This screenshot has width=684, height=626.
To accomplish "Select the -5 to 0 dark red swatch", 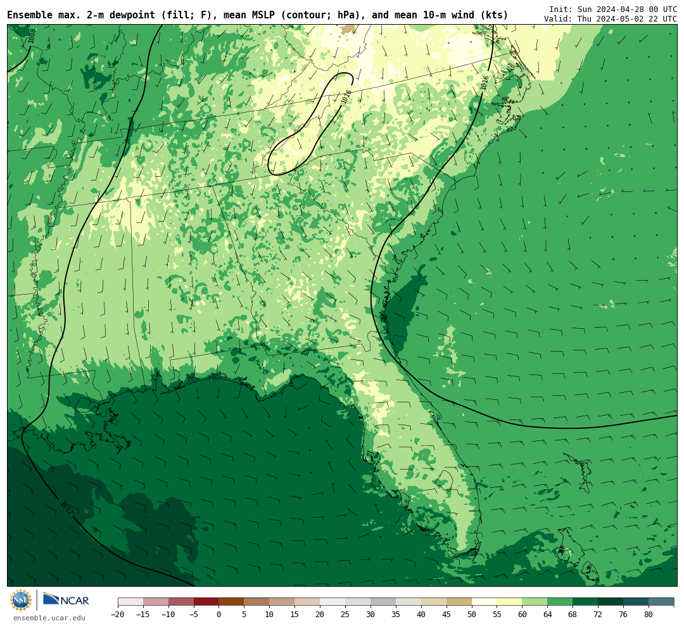I will 206,601.
